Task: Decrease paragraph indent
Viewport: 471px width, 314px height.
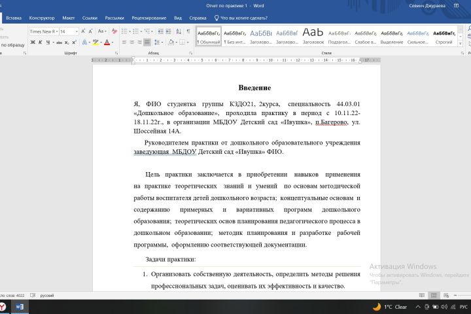Action: (161, 31)
